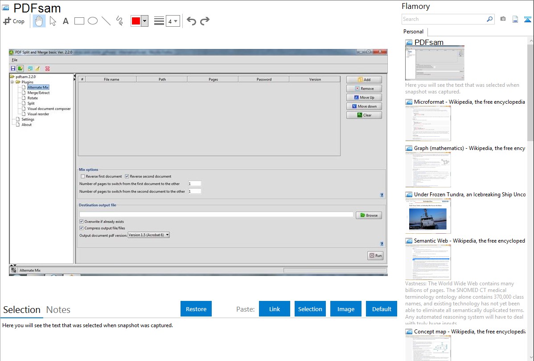This screenshot has height=361, width=534.
Task: Click the help icon in Destination output section
Action: [x=382, y=243]
